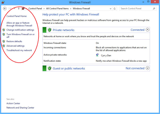Click the address bar firewall icon
Viewport: 160px width, 114px height.
23,9
